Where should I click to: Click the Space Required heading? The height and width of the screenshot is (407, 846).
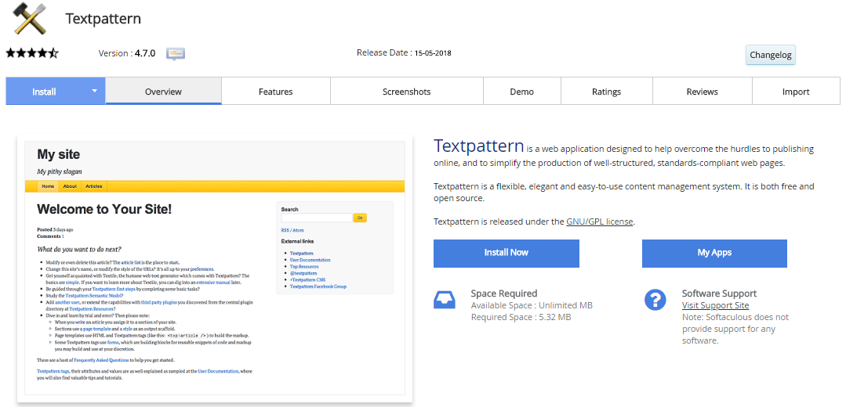[x=504, y=294]
